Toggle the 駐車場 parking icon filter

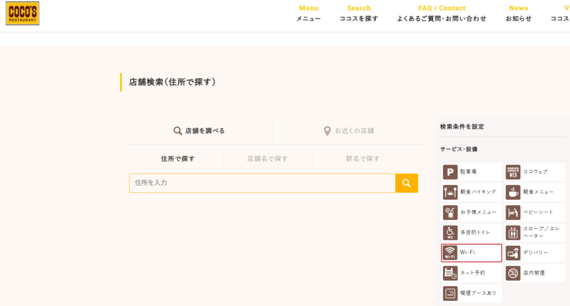[x=450, y=172]
